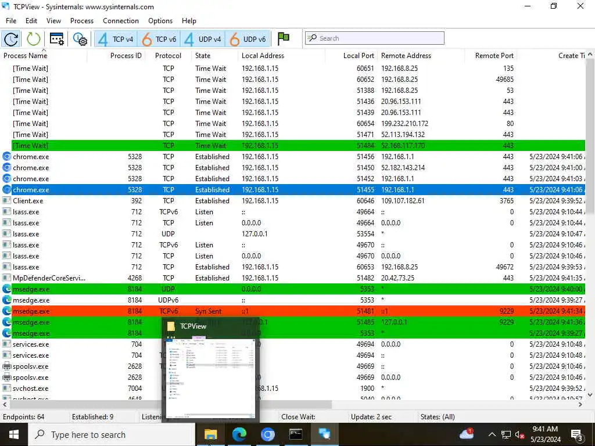Click Edge icon on the Syn Sent row
This screenshot has height=446, width=595.
(x=7, y=311)
